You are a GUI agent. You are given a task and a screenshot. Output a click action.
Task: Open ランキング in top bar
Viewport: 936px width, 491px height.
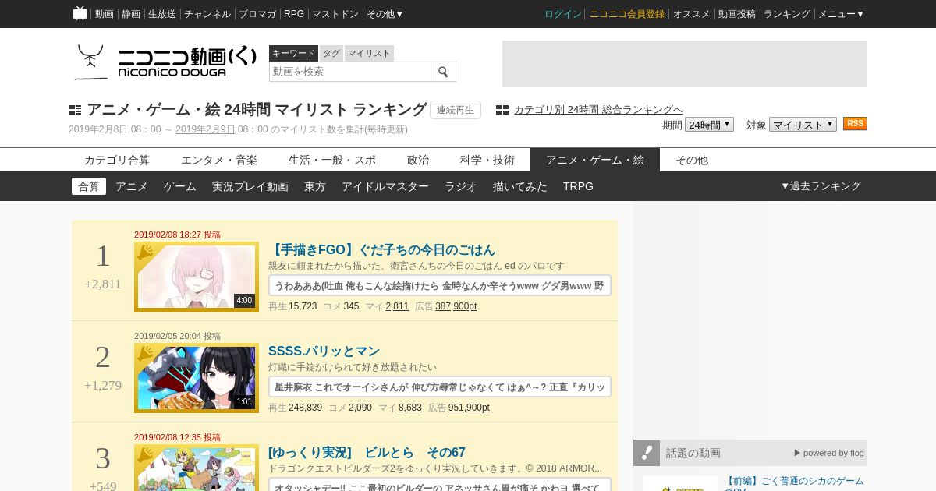pos(787,14)
